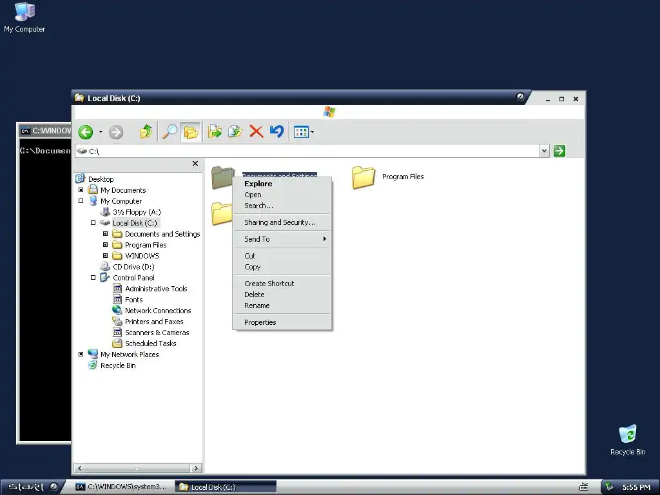660x495 pixels.
Task: Expand the WINDOWS tree node
Action: click(x=105, y=255)
